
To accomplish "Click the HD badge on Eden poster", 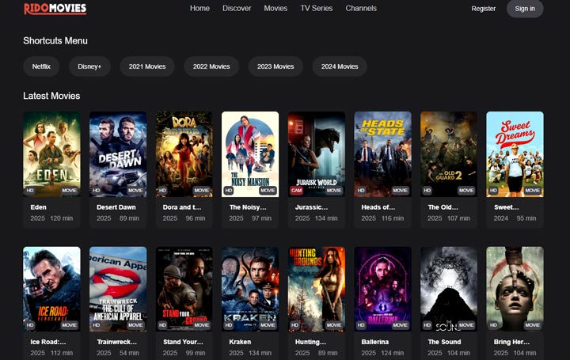I will (30, 191).
